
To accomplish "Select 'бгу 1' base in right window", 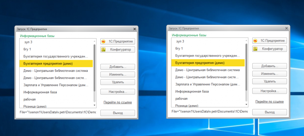I will click(x=208, y=48).
